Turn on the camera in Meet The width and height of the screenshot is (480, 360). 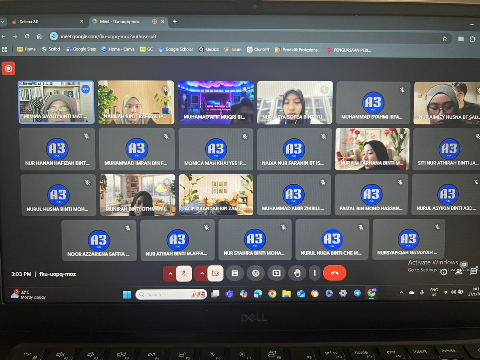(x=215, y=274)
